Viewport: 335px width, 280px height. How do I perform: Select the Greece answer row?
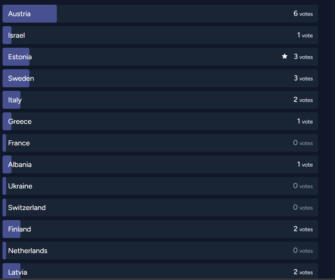[160, 121]
